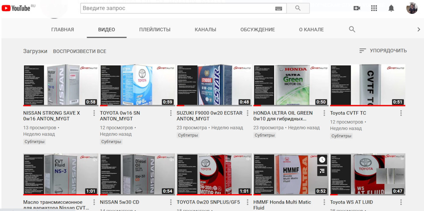Image resolution: width=424 pixels, height=211 pixels.
Task: Click Watch Later clock icon on HMMF thumbnail
Action: pyautogui.click(x=322, y=159)
